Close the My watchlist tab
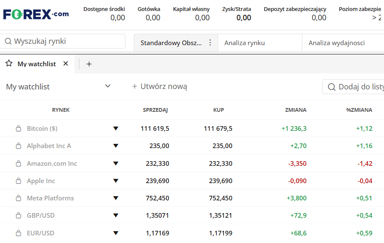 coord(66,64)
